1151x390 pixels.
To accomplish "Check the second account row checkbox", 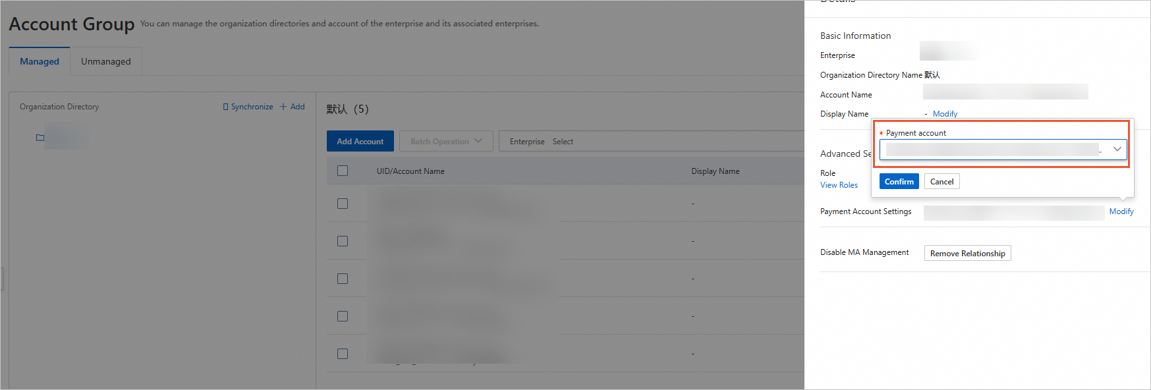I will [343, 241].
